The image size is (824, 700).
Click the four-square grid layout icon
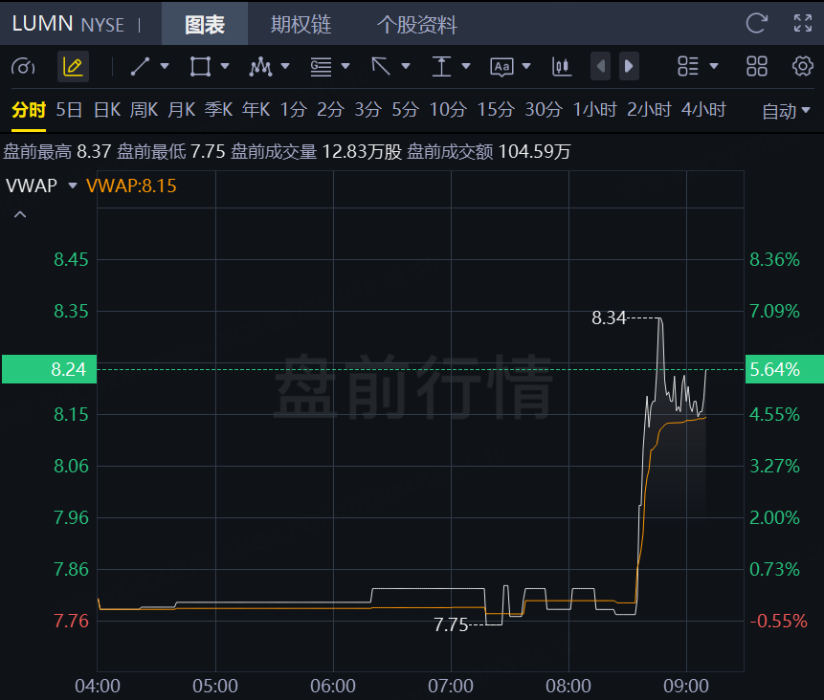coord(757,67)
